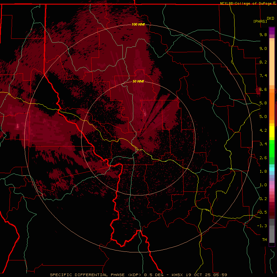Click the 2.6 scale value
Viewport: 277px width, 277px height.
coord(263,158)
